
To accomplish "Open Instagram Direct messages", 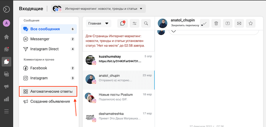I will coord(49,49).
